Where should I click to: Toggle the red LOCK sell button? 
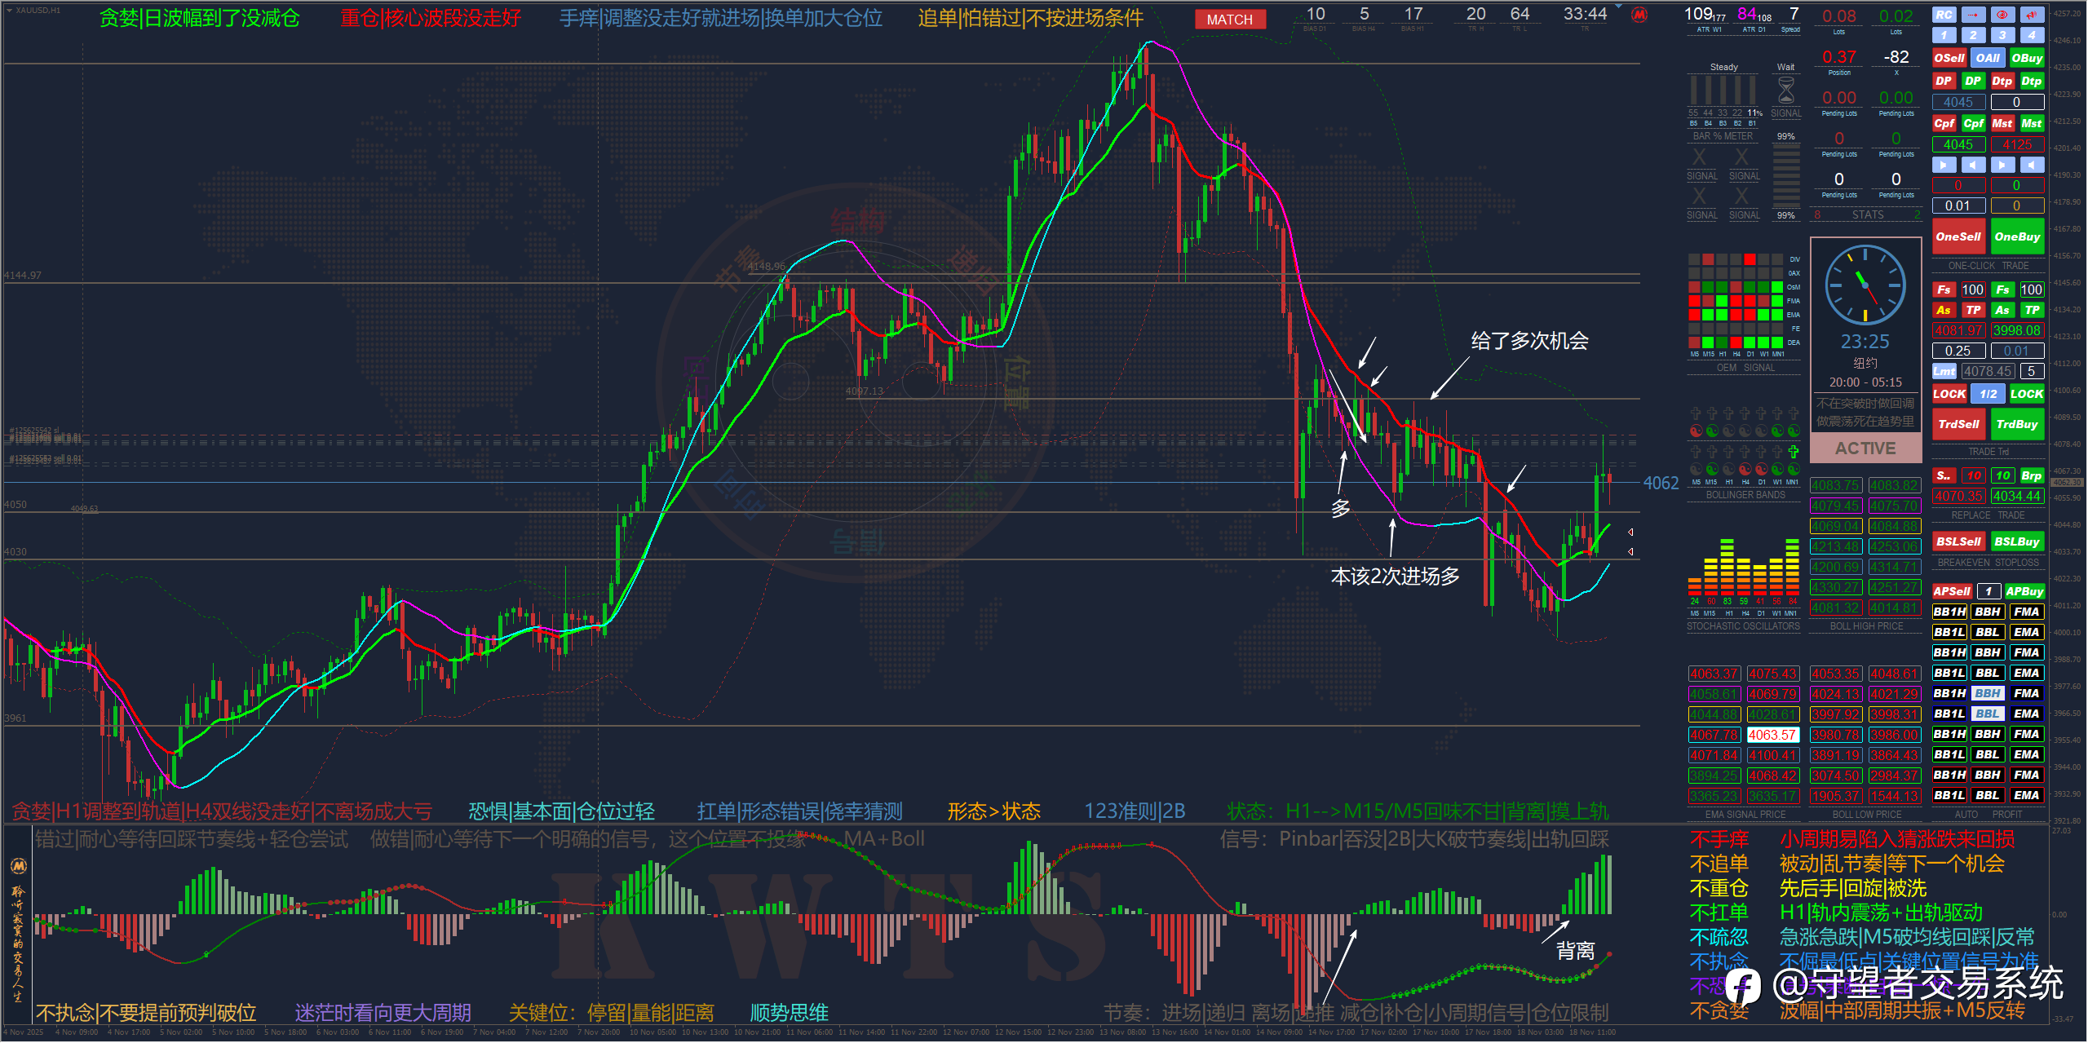[x=1949, y=394]
